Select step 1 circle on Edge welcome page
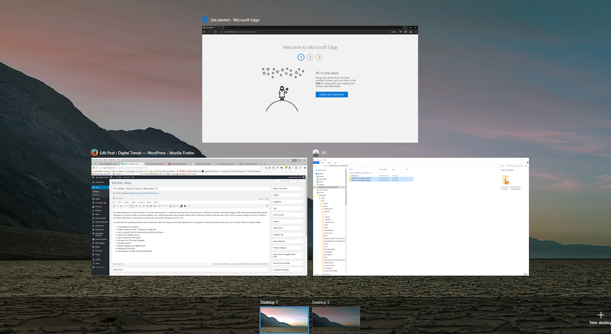The image size is (611, 334). coord(301,57)
